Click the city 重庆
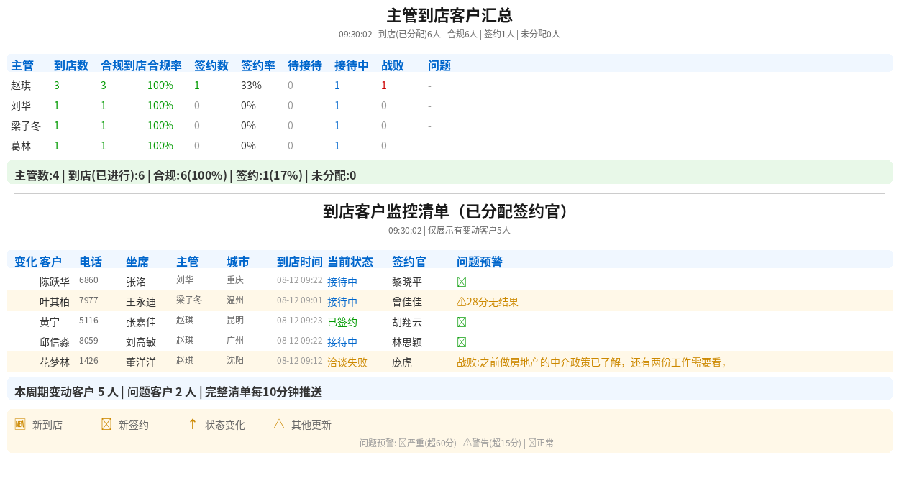Image resolution: width=899 pixels, height=483 pixels. [x=235, y=280]
